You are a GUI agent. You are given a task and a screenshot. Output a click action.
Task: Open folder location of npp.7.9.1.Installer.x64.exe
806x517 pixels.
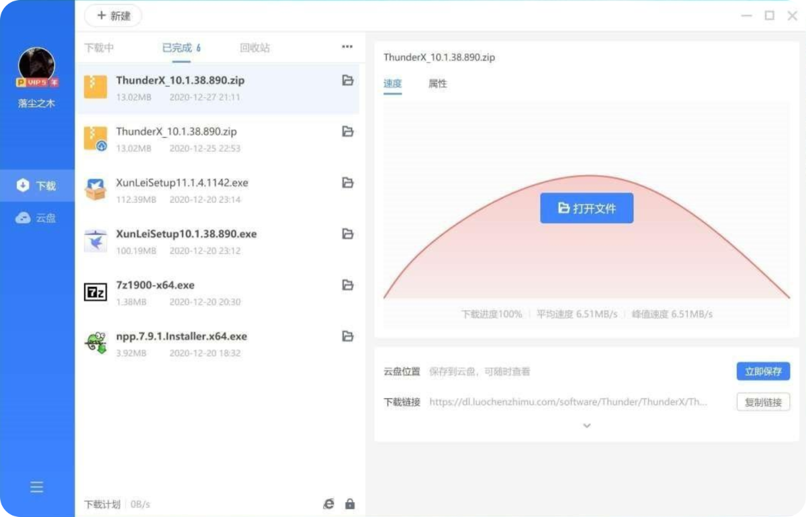click(x=347, y=336)
